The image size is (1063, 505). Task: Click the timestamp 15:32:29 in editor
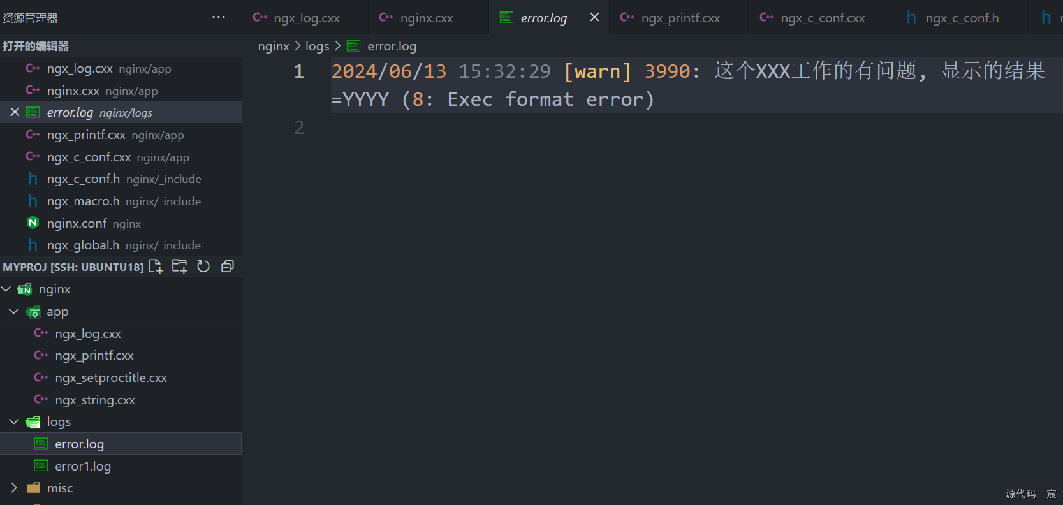[x=504, y=71]
